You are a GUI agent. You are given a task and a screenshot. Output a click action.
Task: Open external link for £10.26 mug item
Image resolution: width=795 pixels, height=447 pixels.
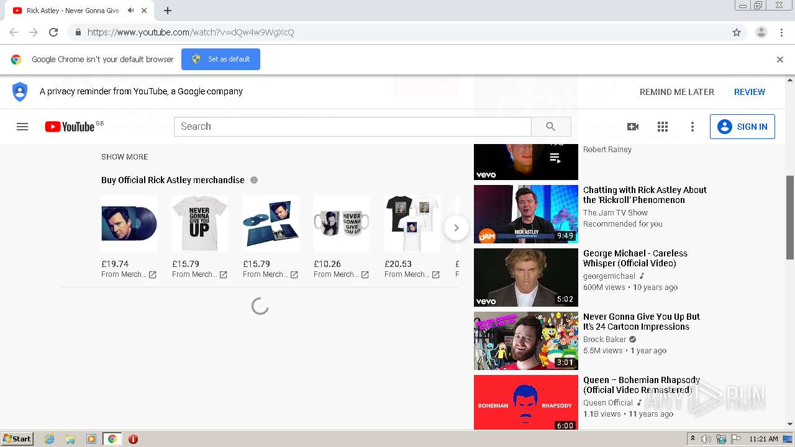coord(365,274)
